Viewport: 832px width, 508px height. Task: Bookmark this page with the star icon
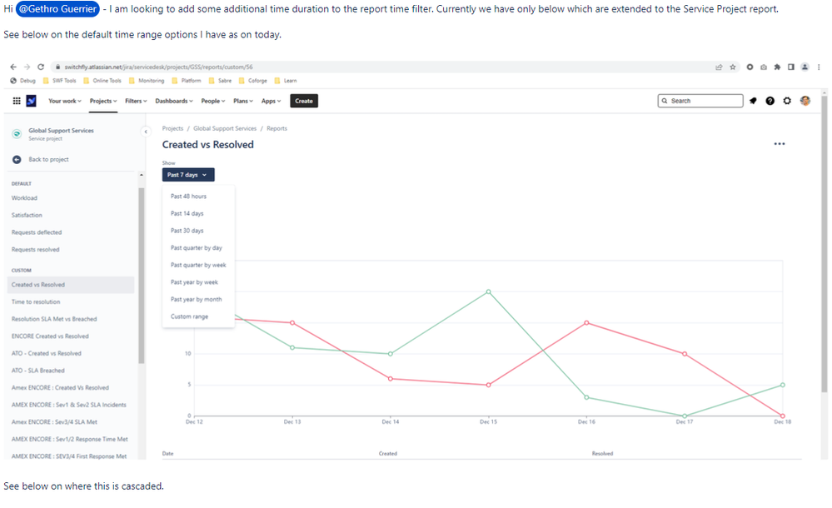click(733, 67)
